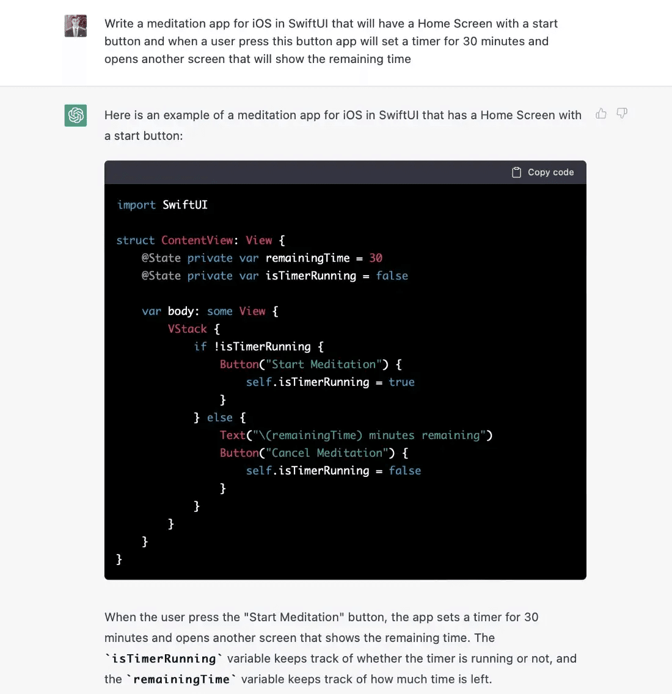Image resolution: width=672 pixels, height=694 pixels.
Task: Click the ChatGPT logo avatar
Action: click(x=76, y=116)
